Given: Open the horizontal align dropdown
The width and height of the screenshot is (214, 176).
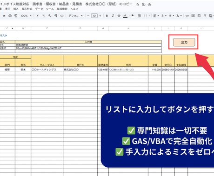Looking at the screenshot, I should (x=156, y=16).
